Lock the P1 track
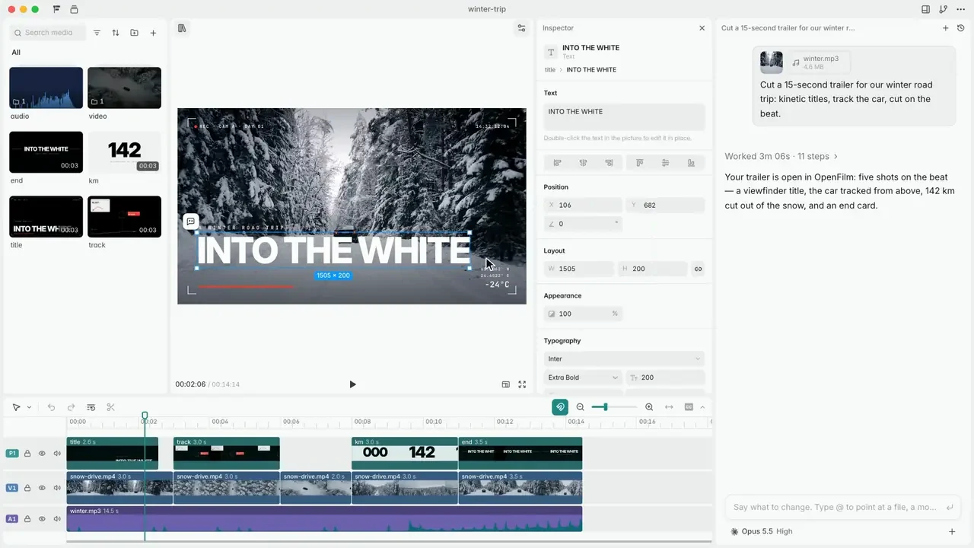 (x=27, y=454)
